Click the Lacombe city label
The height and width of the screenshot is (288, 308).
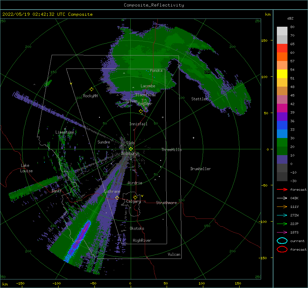click(148, 86)
